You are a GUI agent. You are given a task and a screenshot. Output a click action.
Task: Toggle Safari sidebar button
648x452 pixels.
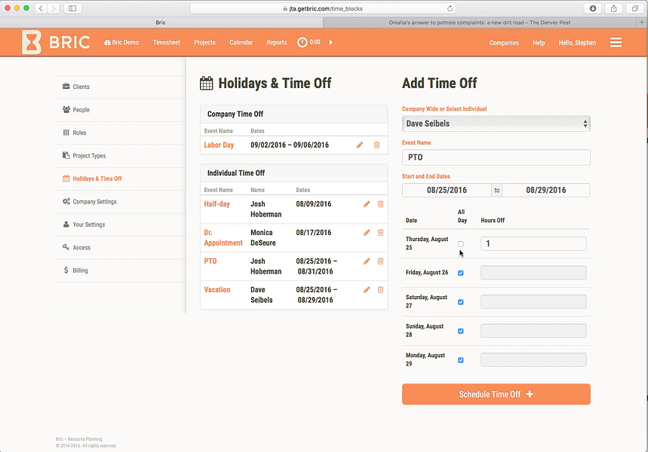point(72,8)
